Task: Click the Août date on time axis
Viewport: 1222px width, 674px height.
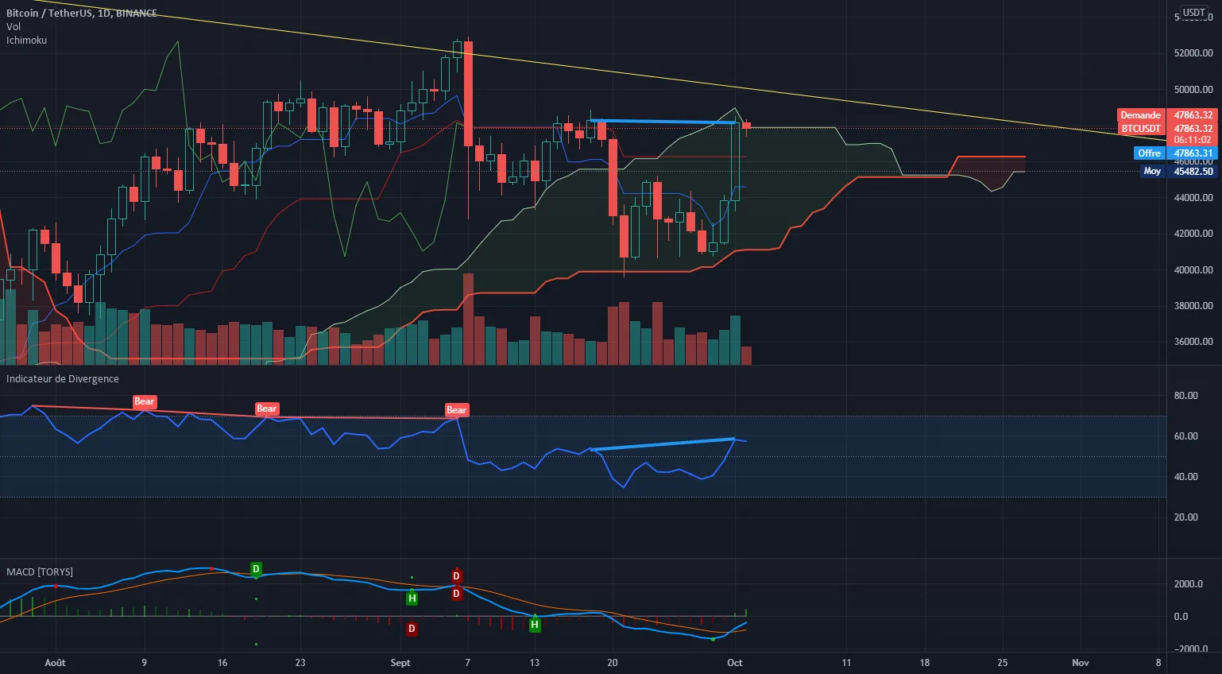Action: click(x=56, y=663)
